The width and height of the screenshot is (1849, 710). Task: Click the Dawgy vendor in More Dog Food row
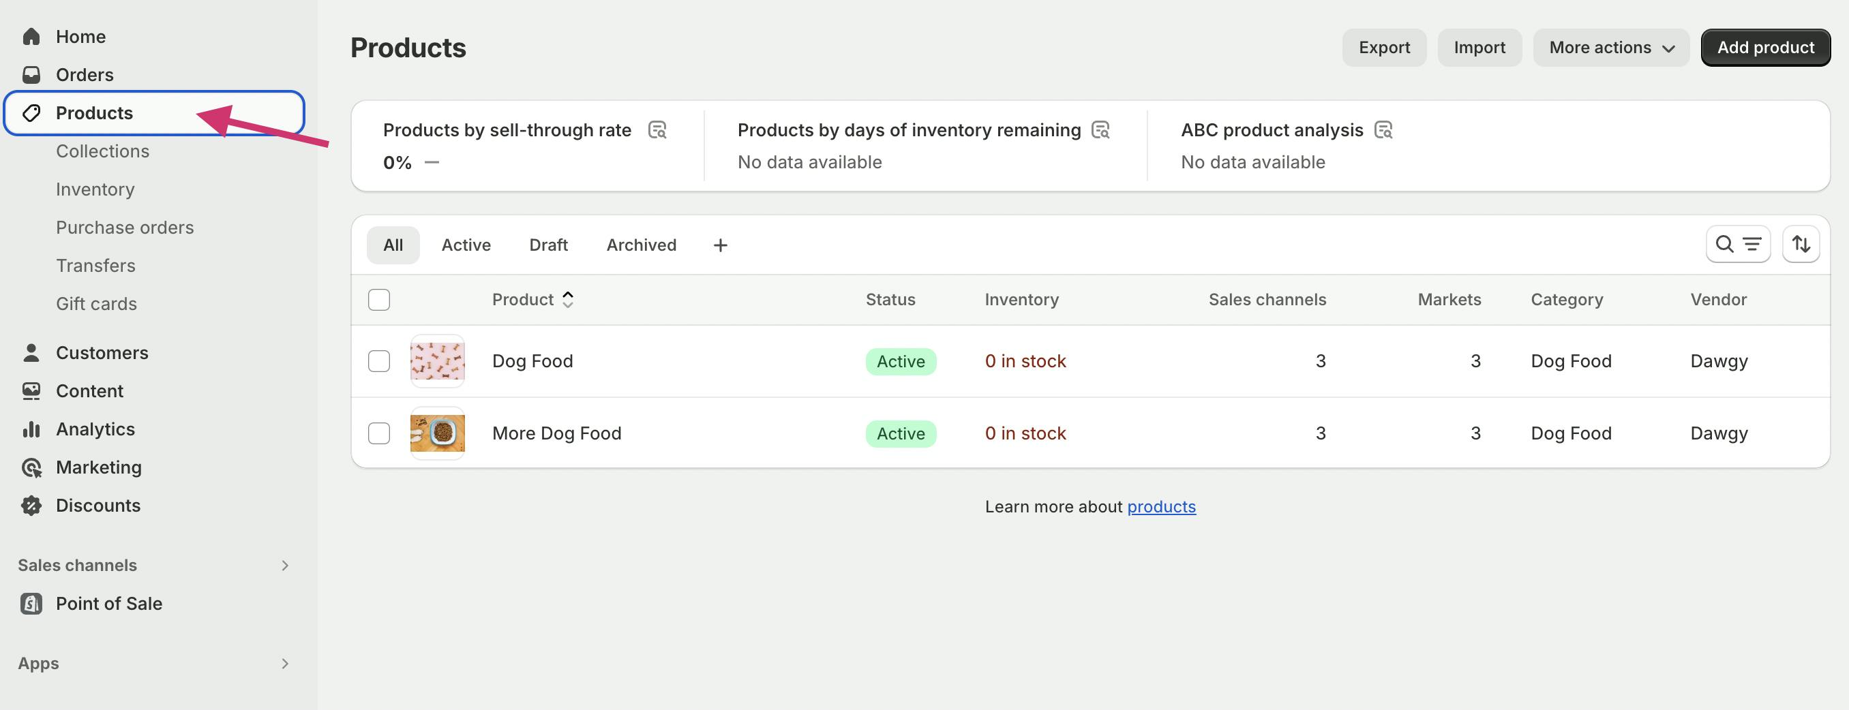pos(1718,433)
